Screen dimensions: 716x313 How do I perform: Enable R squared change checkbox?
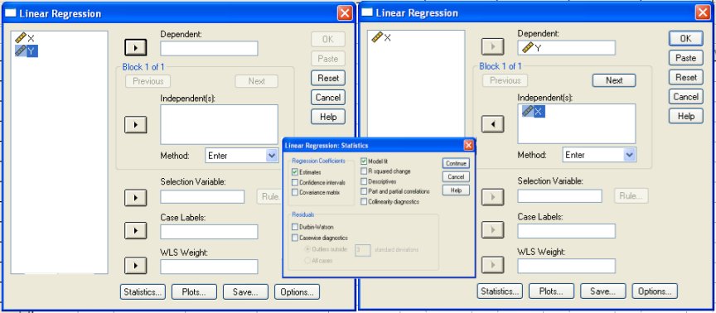(x=364, y=171)
